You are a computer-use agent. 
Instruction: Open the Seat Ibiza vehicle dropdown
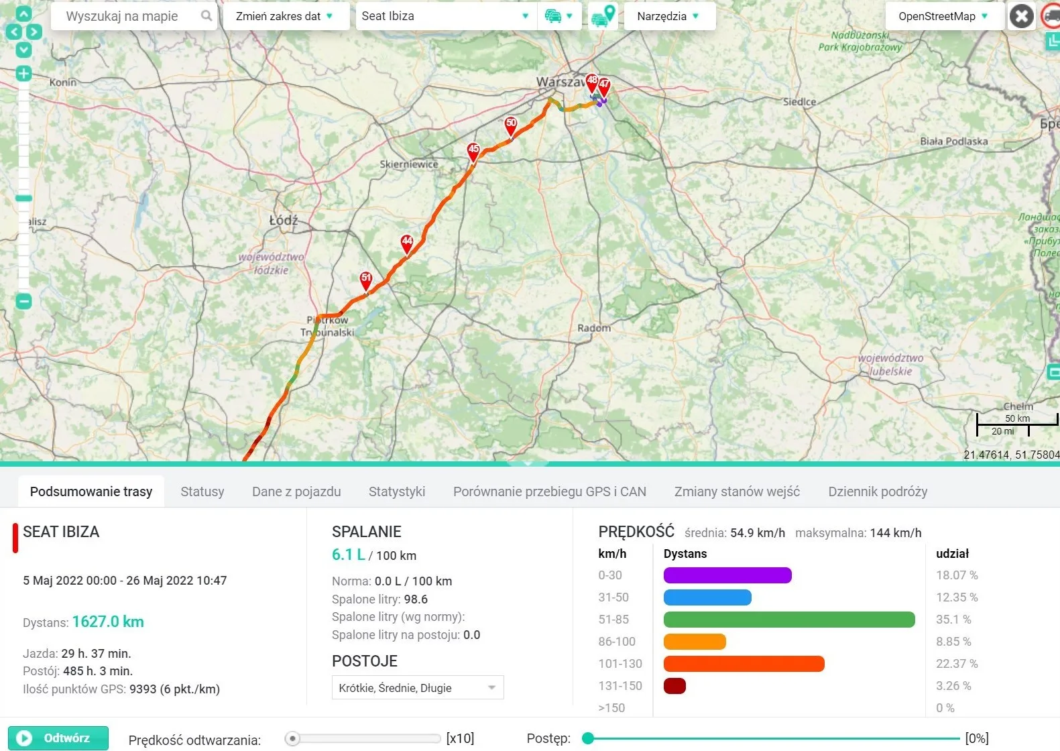point(445,16)
